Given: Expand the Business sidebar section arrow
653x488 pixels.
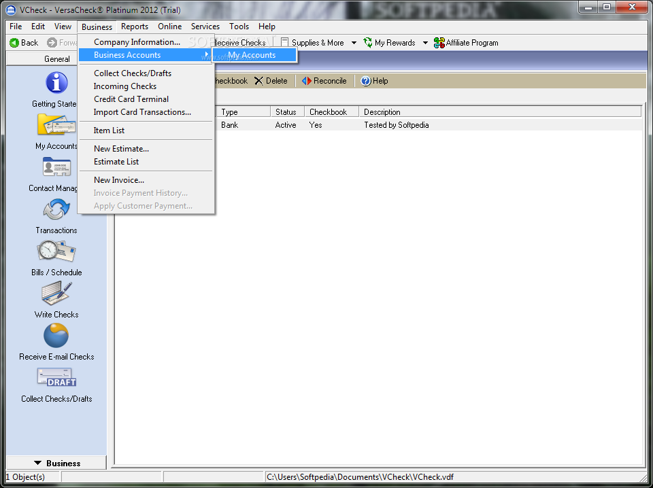Looking at the screenshot, I should coord(38,463).
